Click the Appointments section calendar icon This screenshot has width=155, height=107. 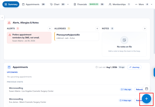[x=9, y=67]
